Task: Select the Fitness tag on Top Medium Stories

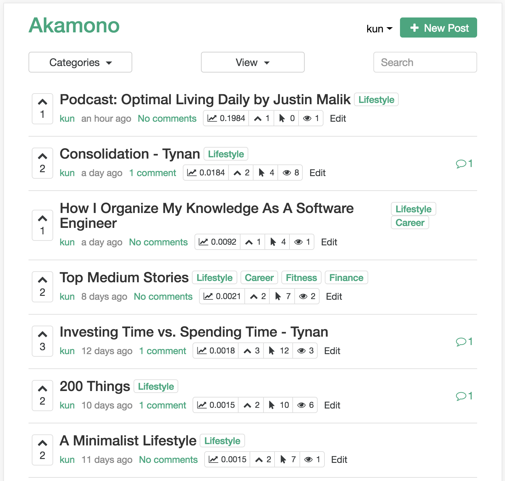Action: [301, 277]
